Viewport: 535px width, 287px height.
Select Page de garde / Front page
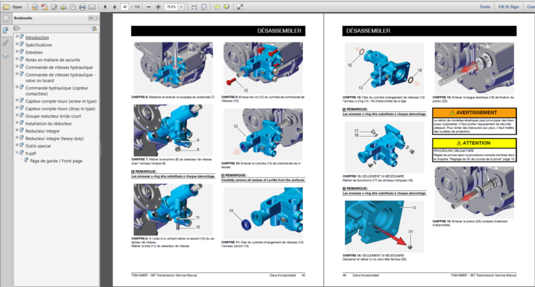click(56, 161)
